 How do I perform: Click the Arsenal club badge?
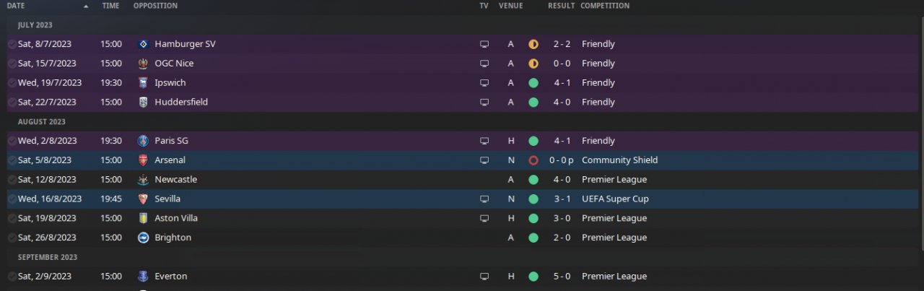point(142,160)
